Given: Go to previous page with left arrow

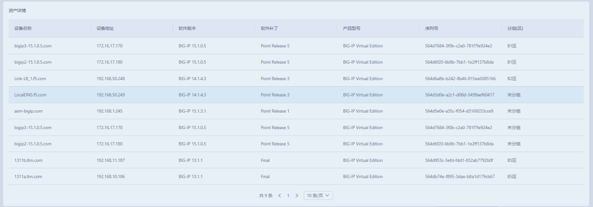Looking at the screenshot, I should tap(279, 195).
